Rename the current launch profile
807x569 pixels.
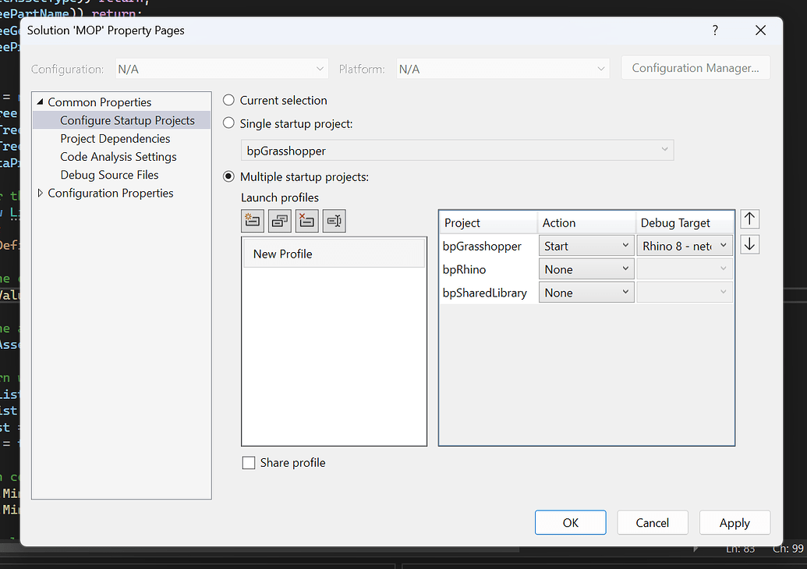coord(334,221)
